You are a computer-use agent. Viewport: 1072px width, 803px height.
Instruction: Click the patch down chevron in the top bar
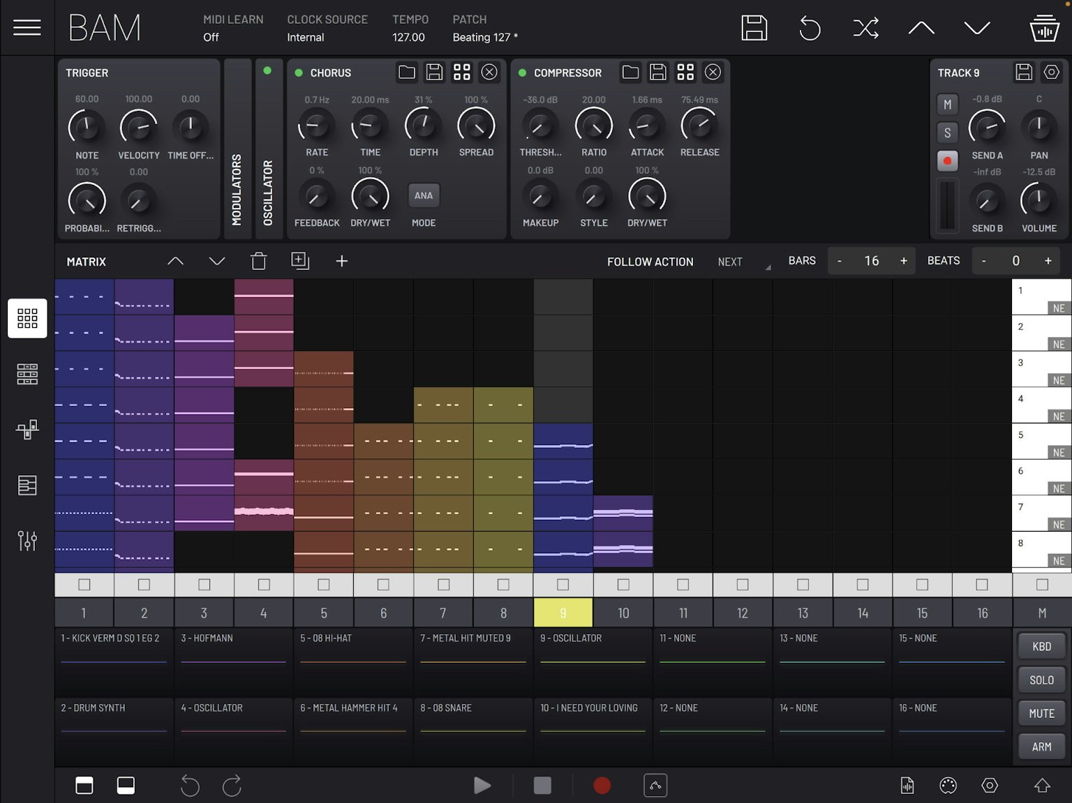point(977,28)
